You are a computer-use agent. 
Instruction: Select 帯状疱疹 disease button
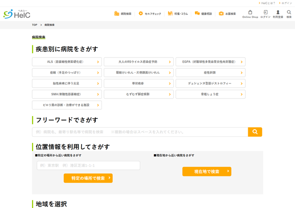pos(138,83)
